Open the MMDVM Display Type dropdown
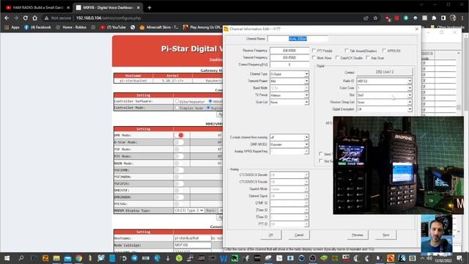Screen dimensions: 469x264 coord(189,210)
